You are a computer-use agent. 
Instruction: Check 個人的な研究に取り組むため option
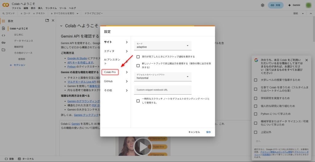tap(256, 106)
